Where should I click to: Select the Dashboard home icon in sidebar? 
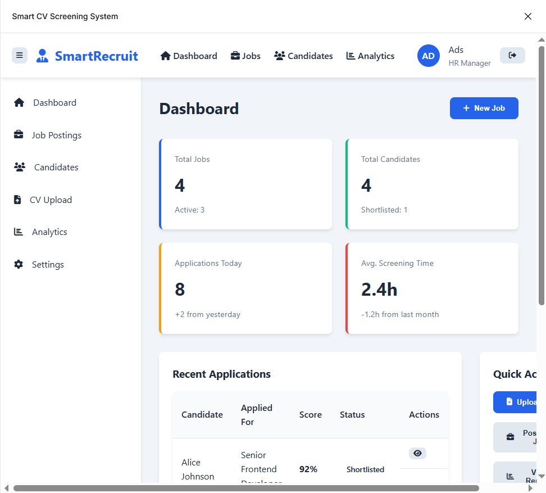pyautogui.click(x=19, y=102)
